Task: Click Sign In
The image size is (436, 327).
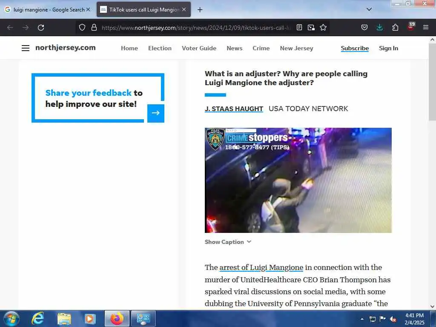Action: [388, 48]
